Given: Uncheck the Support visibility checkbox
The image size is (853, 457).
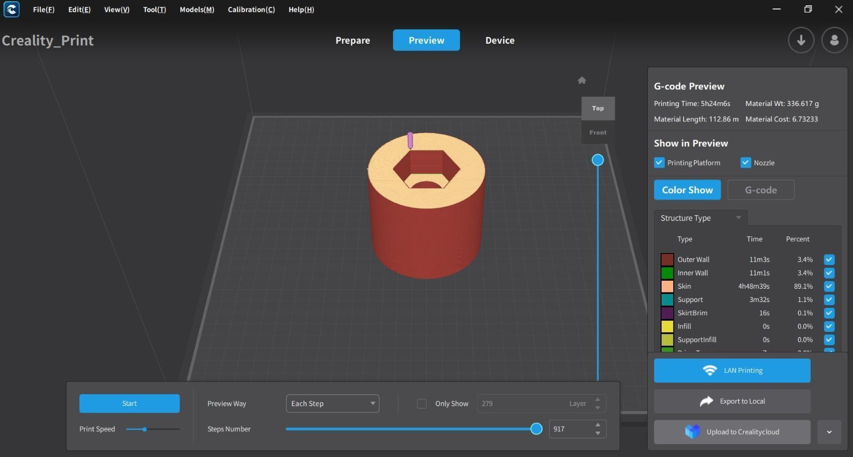Looking at the screenshot, I should 829,299.
